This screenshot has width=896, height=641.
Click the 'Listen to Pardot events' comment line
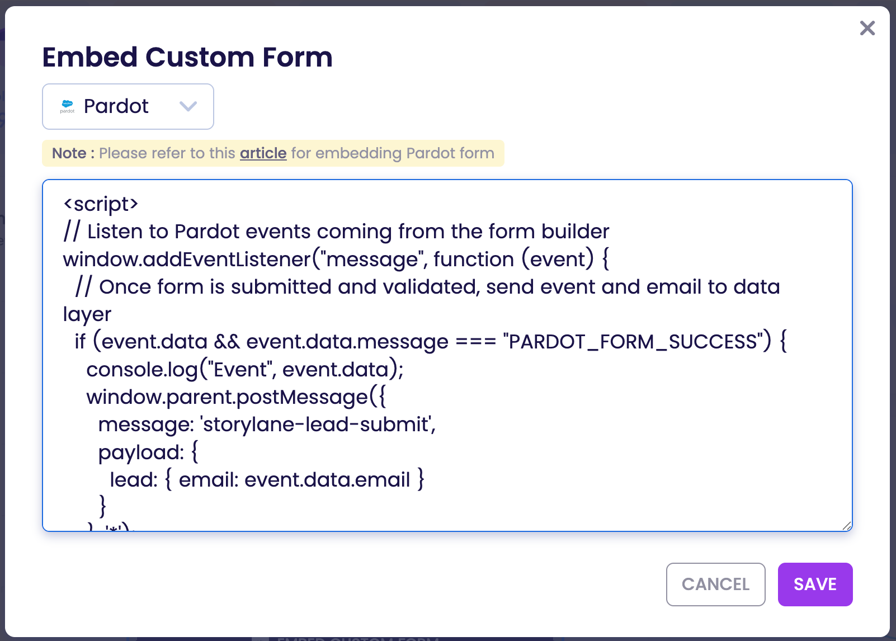pos(336,232)
